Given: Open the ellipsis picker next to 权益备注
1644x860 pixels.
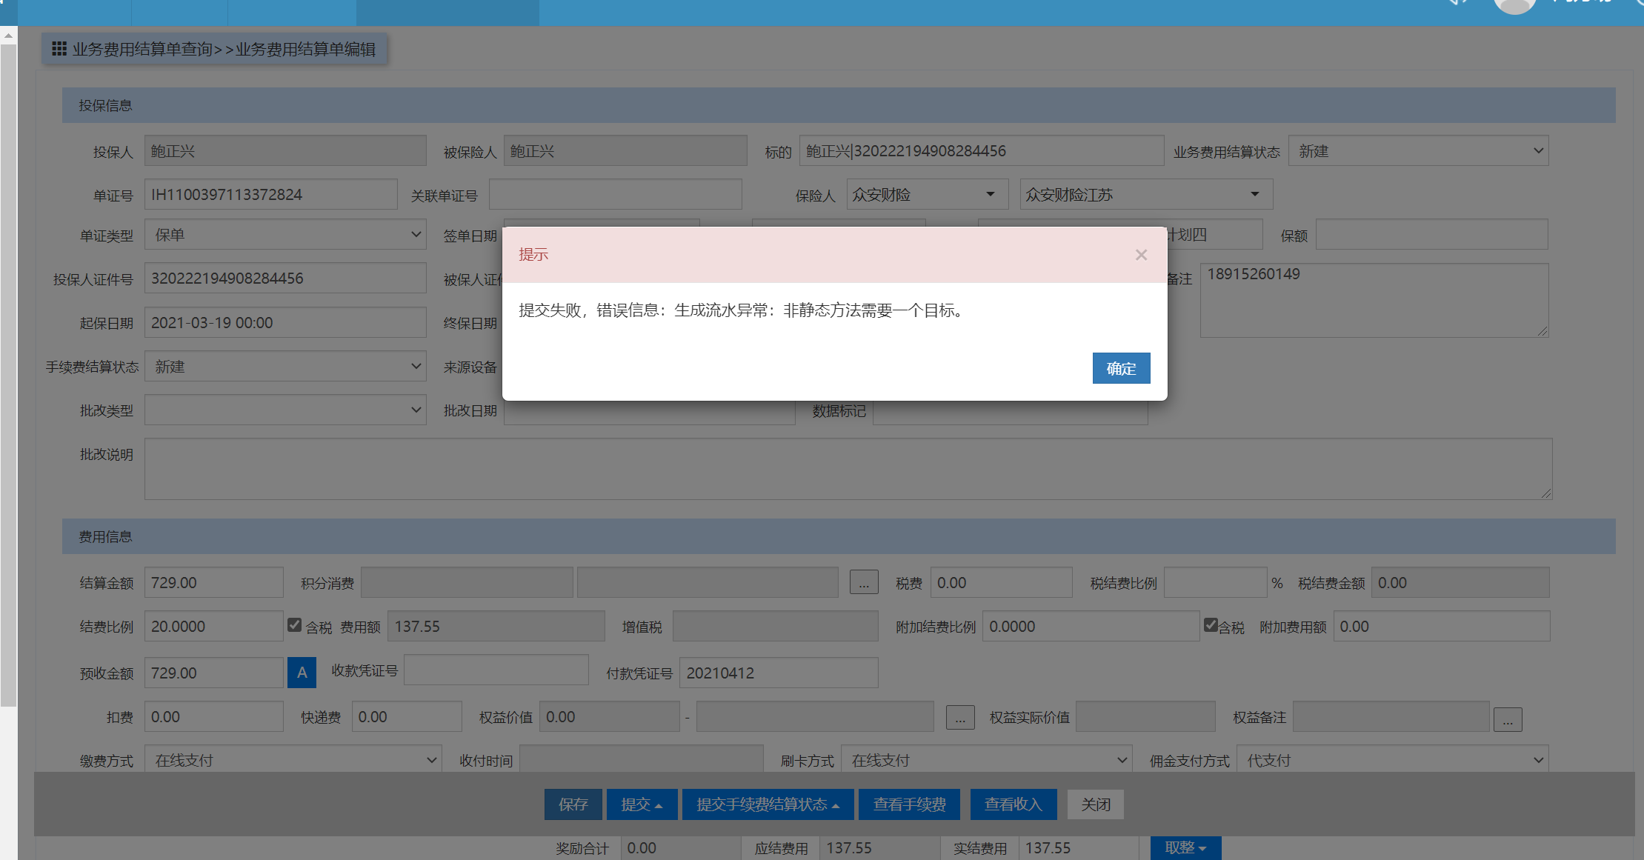Looking at the screenshot, I should click(1507, 719).
